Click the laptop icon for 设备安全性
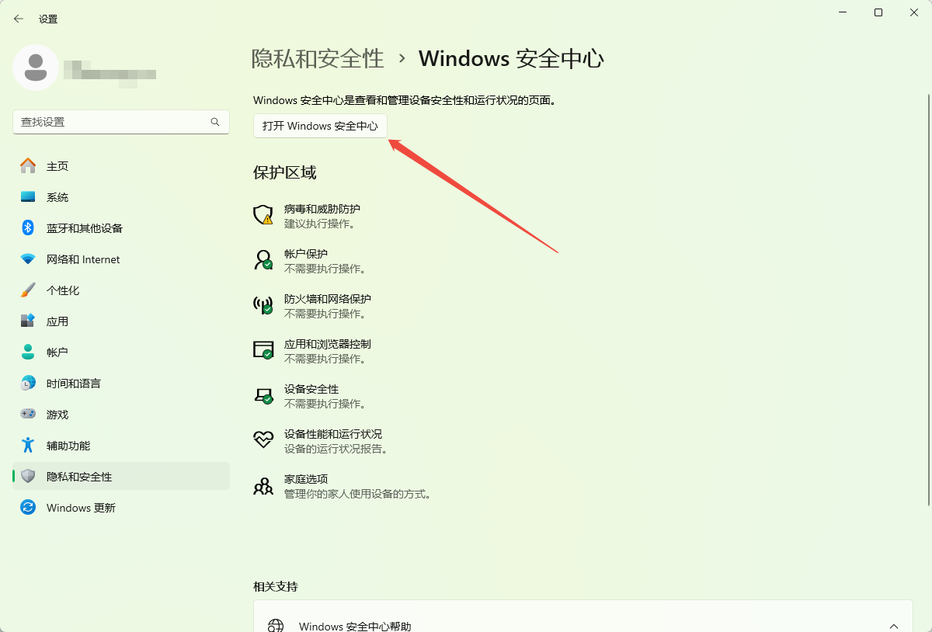 [264, 395]
